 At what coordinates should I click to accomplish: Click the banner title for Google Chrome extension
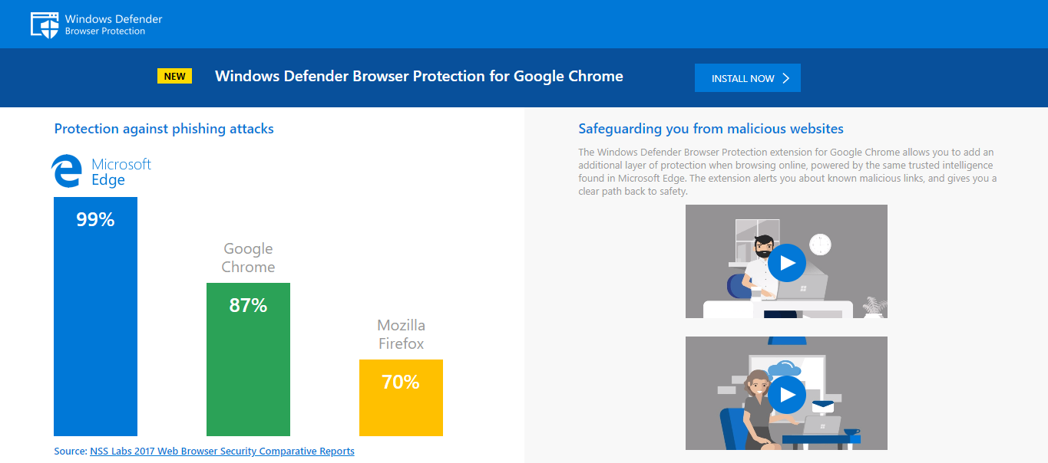tap(418, 76)
